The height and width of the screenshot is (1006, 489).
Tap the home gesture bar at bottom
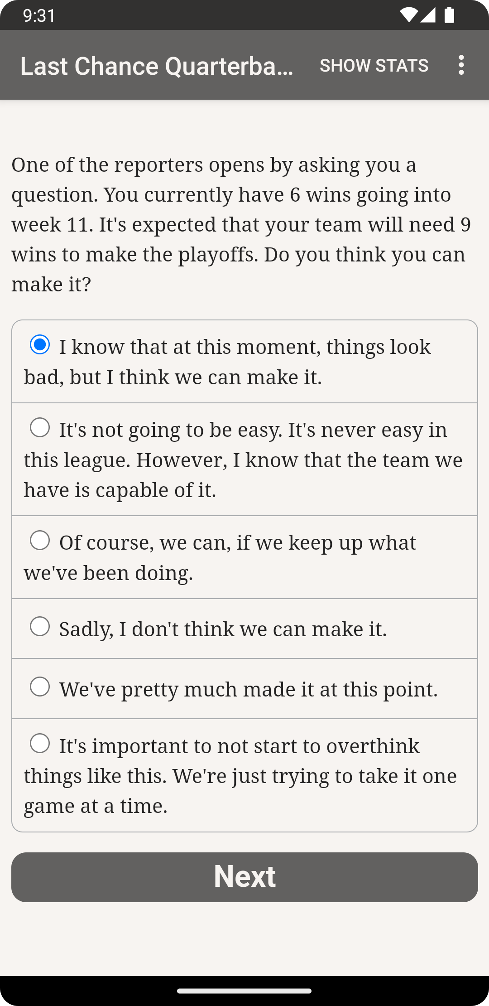244,991
